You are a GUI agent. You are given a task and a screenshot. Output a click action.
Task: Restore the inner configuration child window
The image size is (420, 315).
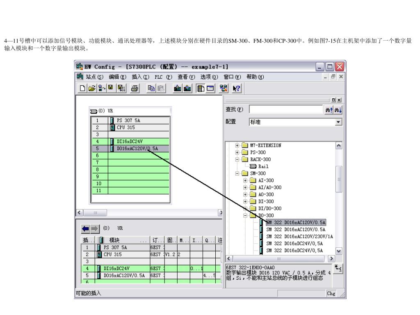pos(333,77)
